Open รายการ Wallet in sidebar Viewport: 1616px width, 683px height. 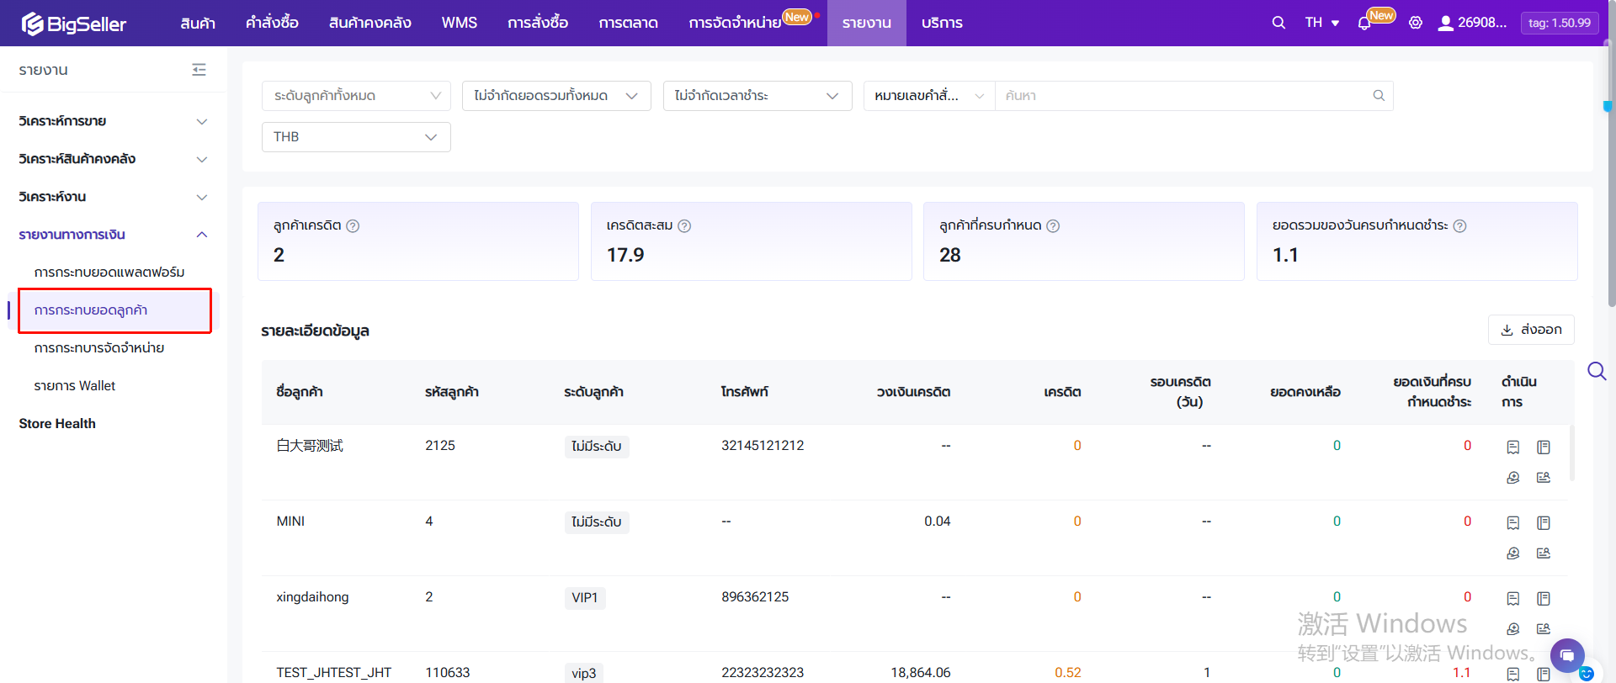pyautogui.click(x=75, y=386)
